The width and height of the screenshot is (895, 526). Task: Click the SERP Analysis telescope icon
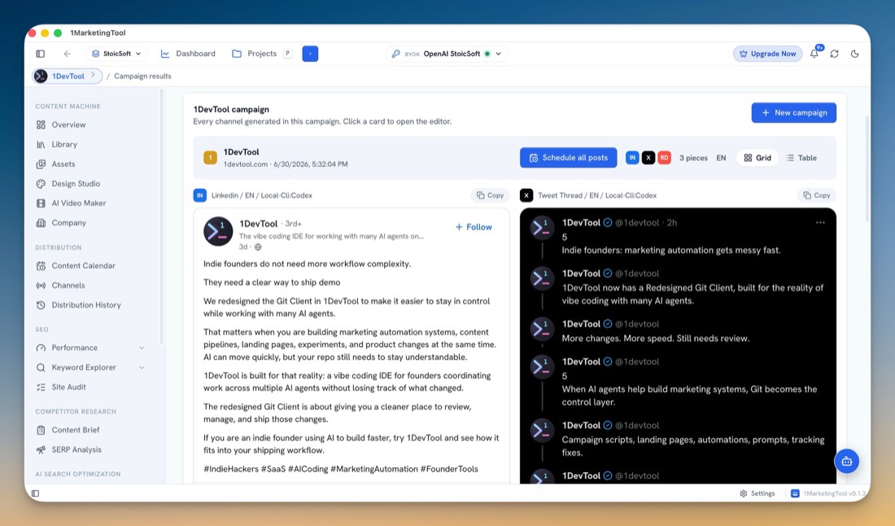click(41, 449)
